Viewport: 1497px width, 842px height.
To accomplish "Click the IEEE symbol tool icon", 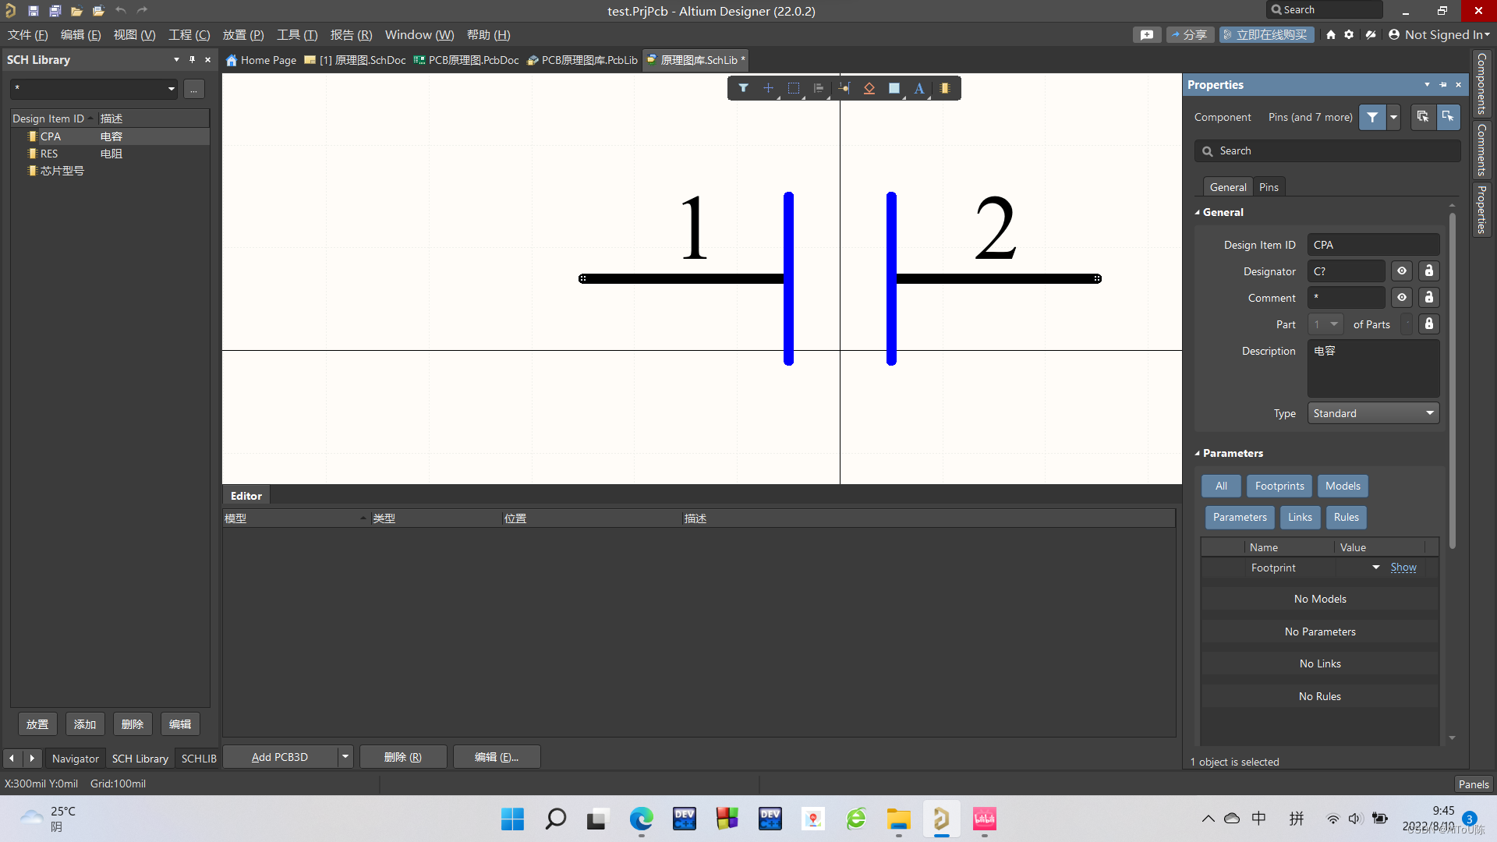I will tap(869, 88).
